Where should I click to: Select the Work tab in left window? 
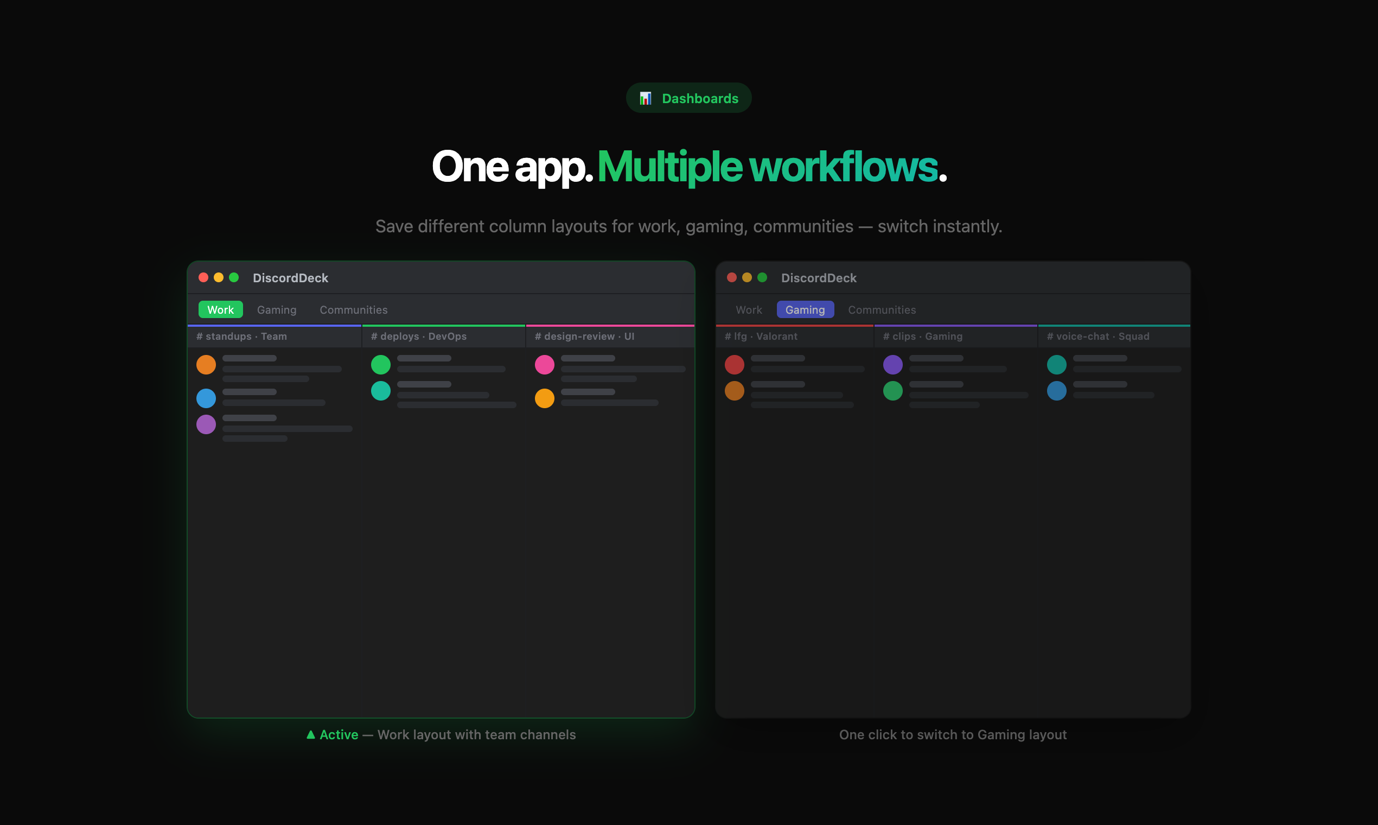221,310
